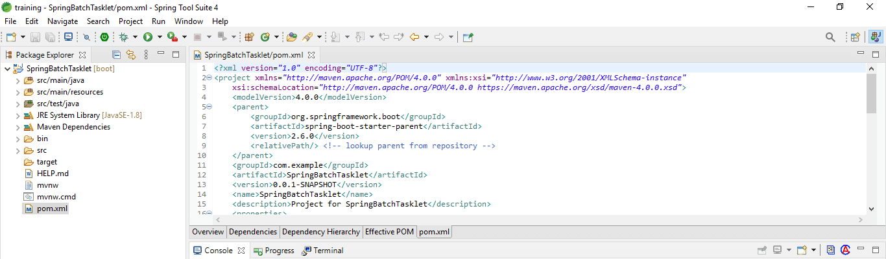Switch to the Overview tab

(208, 232)
